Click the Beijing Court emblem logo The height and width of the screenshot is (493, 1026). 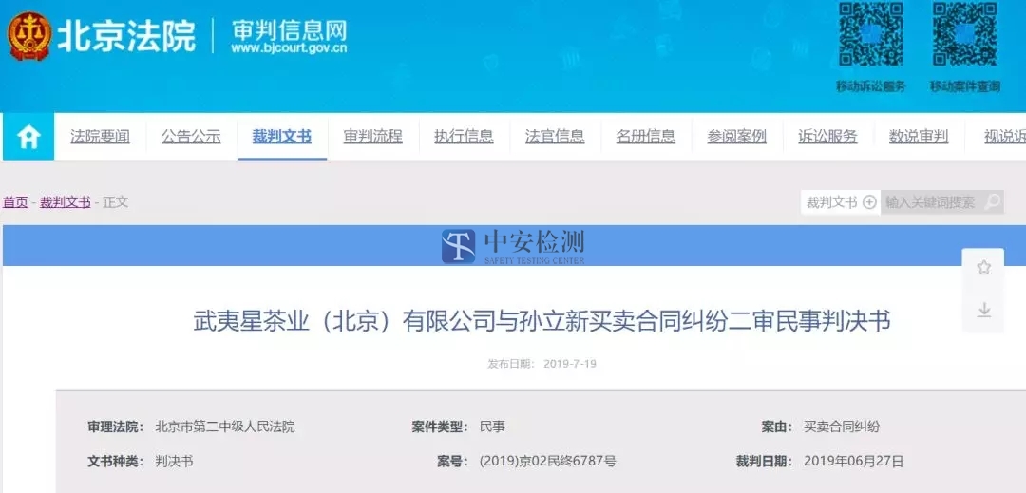28,38
